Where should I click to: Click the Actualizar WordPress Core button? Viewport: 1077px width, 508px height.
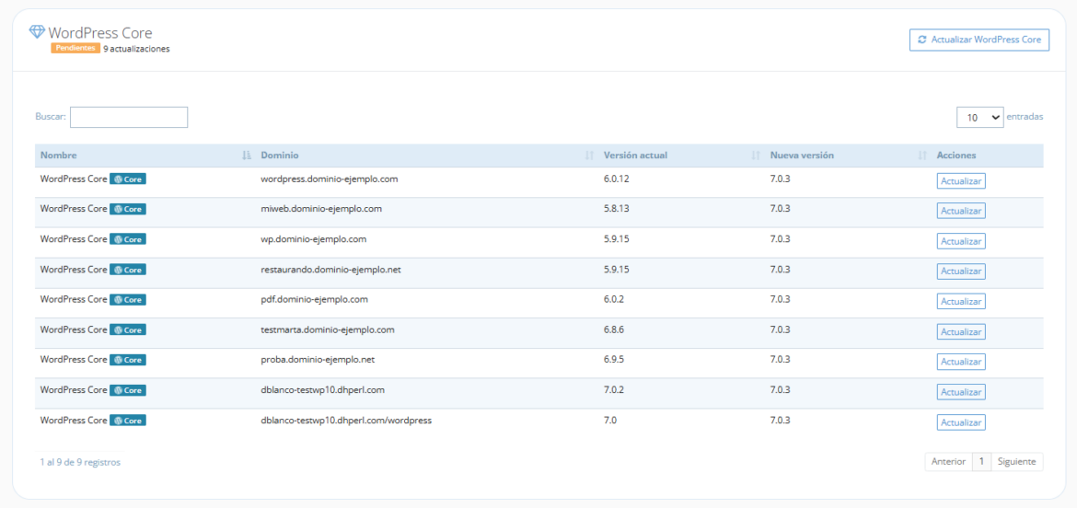point(979,40)
